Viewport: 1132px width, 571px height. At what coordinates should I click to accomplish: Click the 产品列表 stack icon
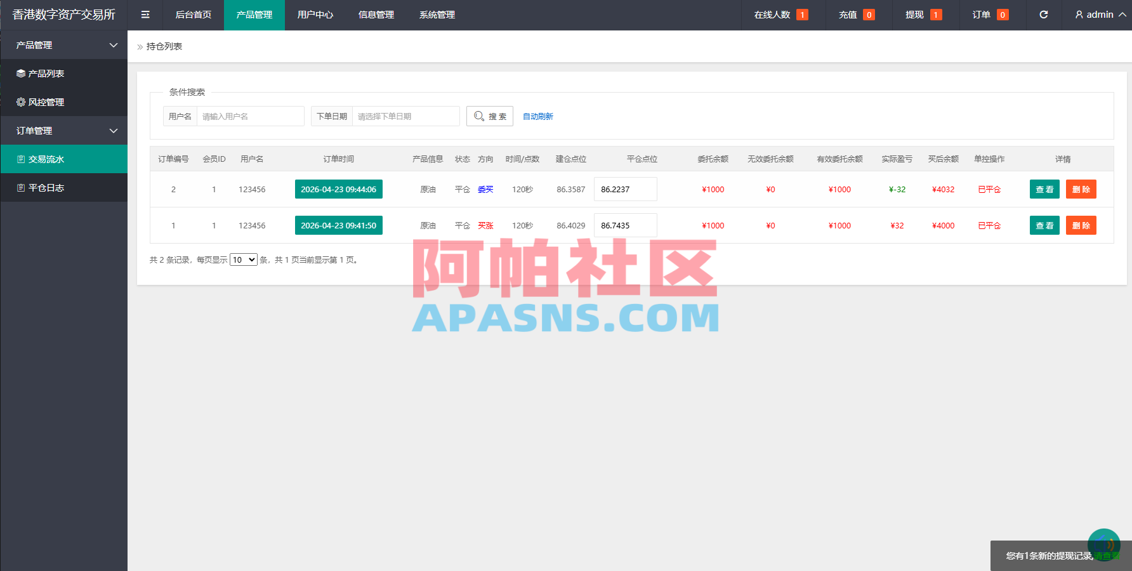(21, 74)
